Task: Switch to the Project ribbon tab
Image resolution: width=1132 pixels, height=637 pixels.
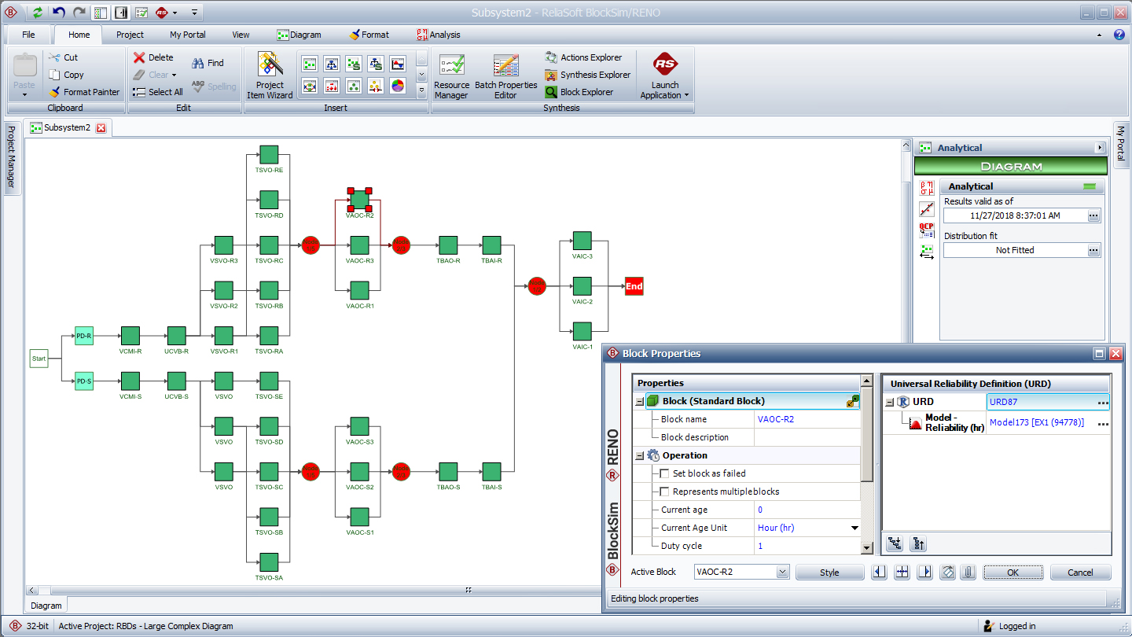Action: click(130, 35)
